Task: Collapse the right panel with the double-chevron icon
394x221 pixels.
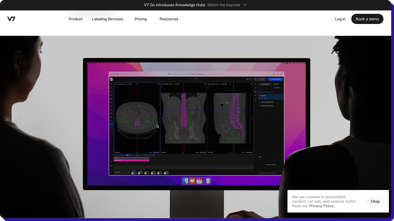Action: point(256,84)
